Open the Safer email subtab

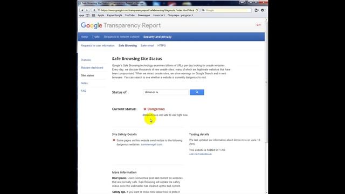click(x=147, y=45)
